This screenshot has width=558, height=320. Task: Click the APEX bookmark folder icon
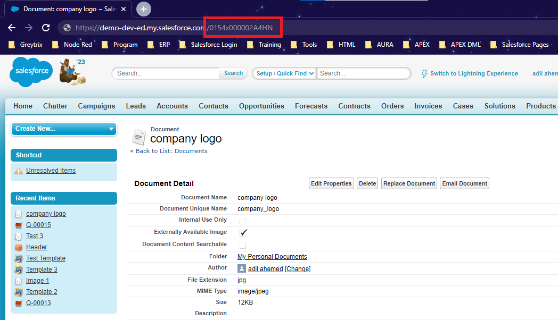pyautogui.click(x=406, y=45)
